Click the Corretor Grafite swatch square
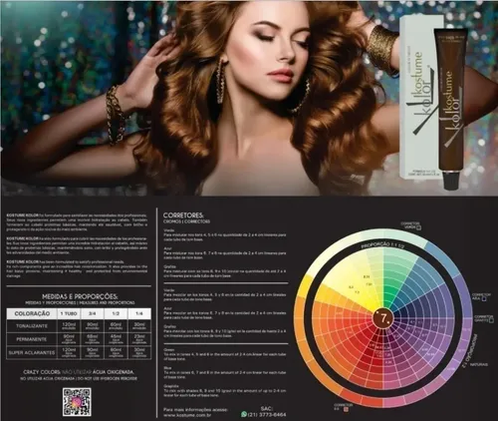 point(492,320)
